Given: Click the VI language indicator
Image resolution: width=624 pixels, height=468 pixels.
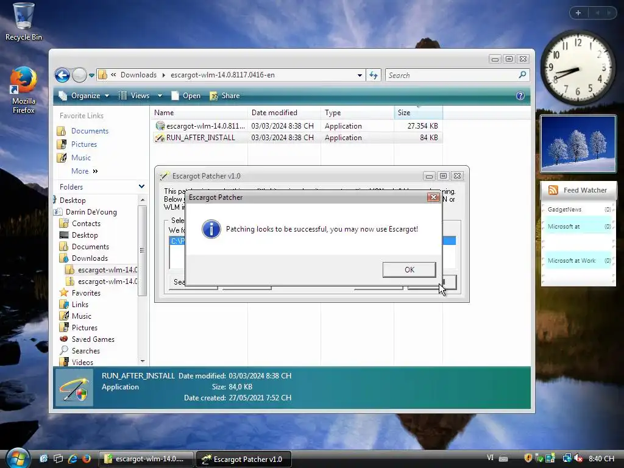Looking at the screenshot, I should [x=491, y=458].
